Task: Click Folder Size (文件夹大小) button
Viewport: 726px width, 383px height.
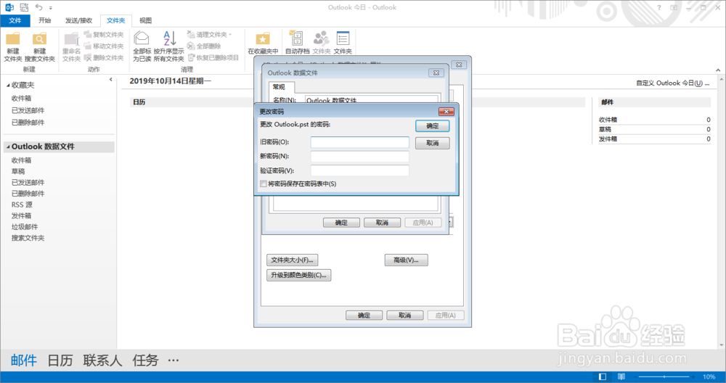Action: (292, 260)
